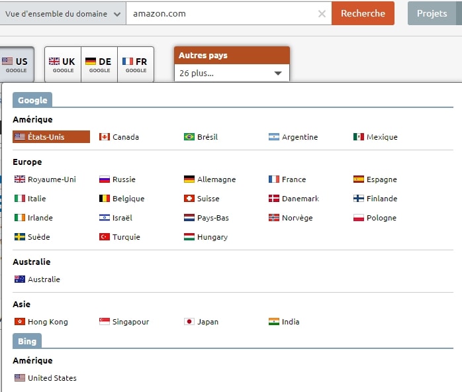Choose Allemagne country name in Europe
Image resolution: width=462 pixels, height=392 pixels.
216,179
